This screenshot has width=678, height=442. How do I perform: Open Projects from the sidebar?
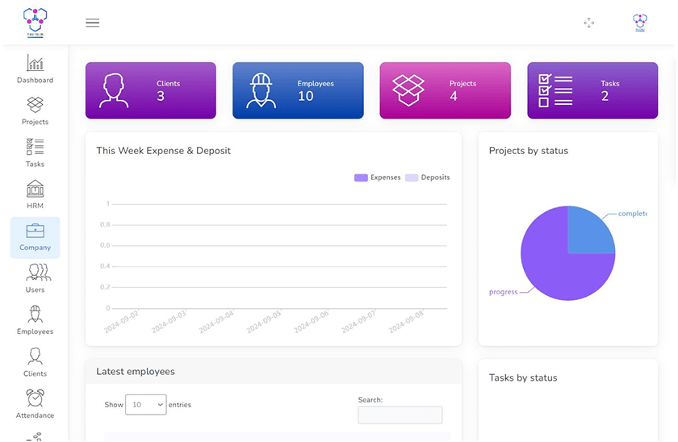pos(35,105)
